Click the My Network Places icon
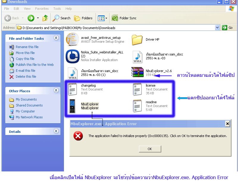 coord(12,117)
